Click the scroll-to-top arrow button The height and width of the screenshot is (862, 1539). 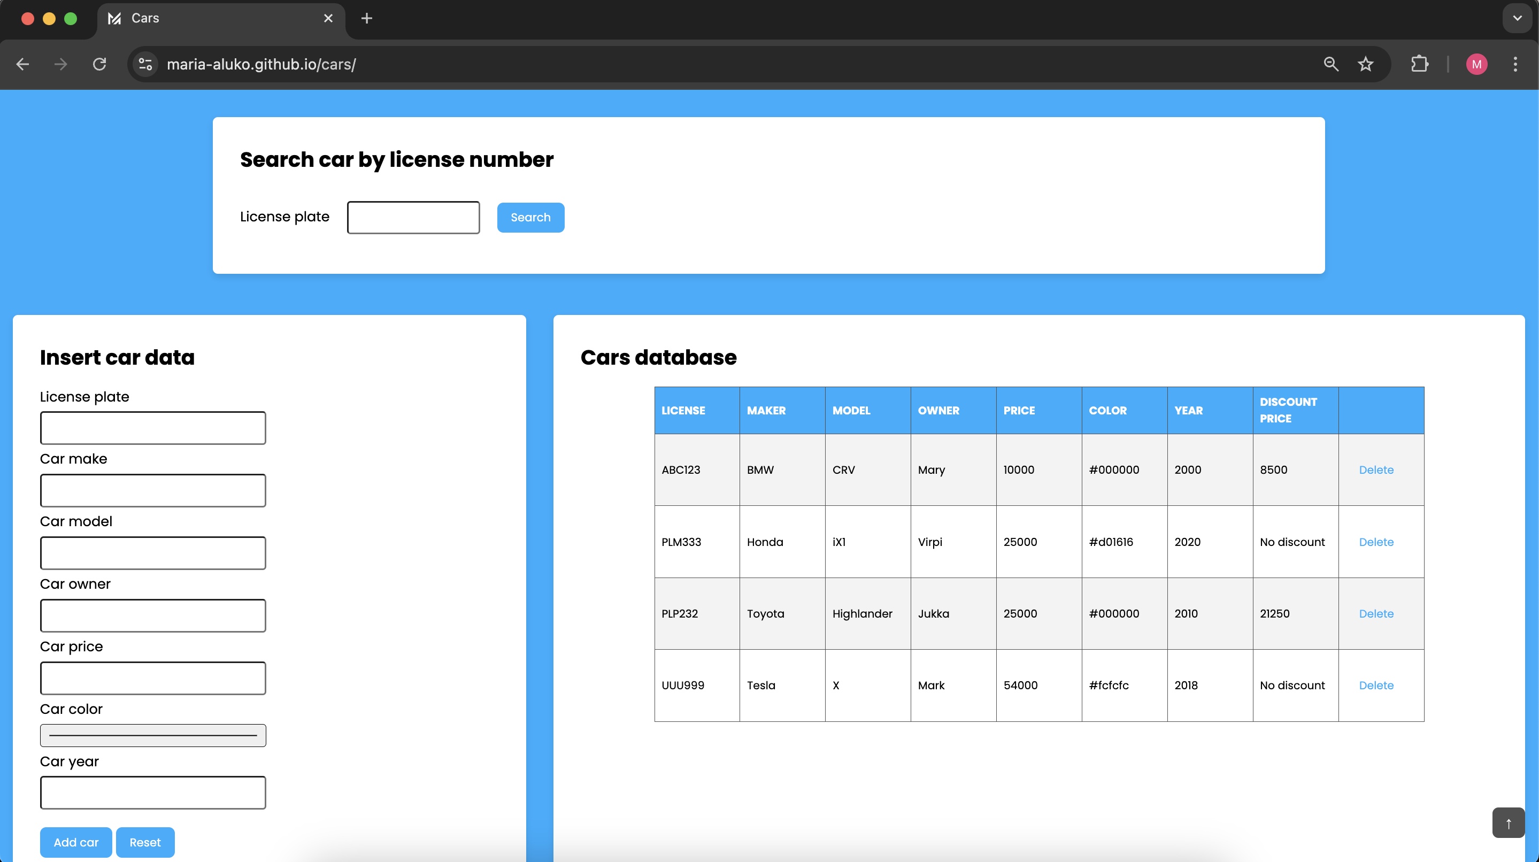point(1508,822)
